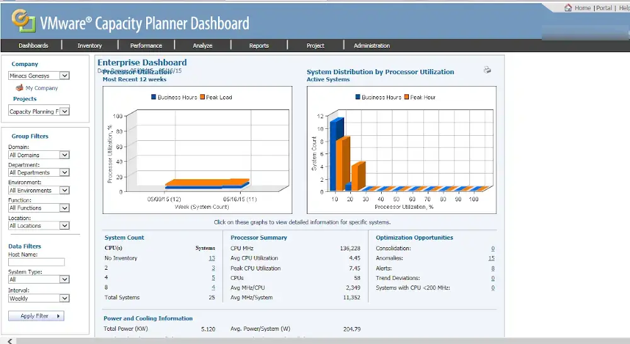The image size is (630, 344).
Task: Click the Portal link in header
Action: point(604,8)
